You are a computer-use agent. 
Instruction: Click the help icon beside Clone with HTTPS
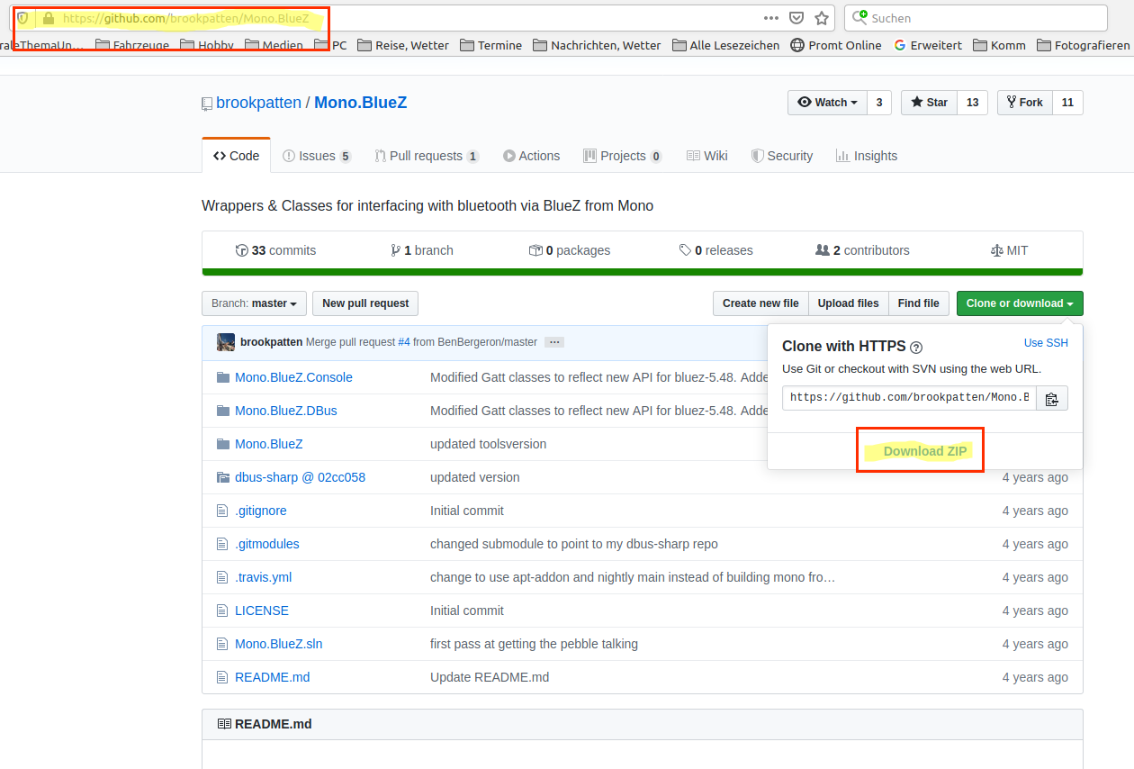tap(916, 348)
